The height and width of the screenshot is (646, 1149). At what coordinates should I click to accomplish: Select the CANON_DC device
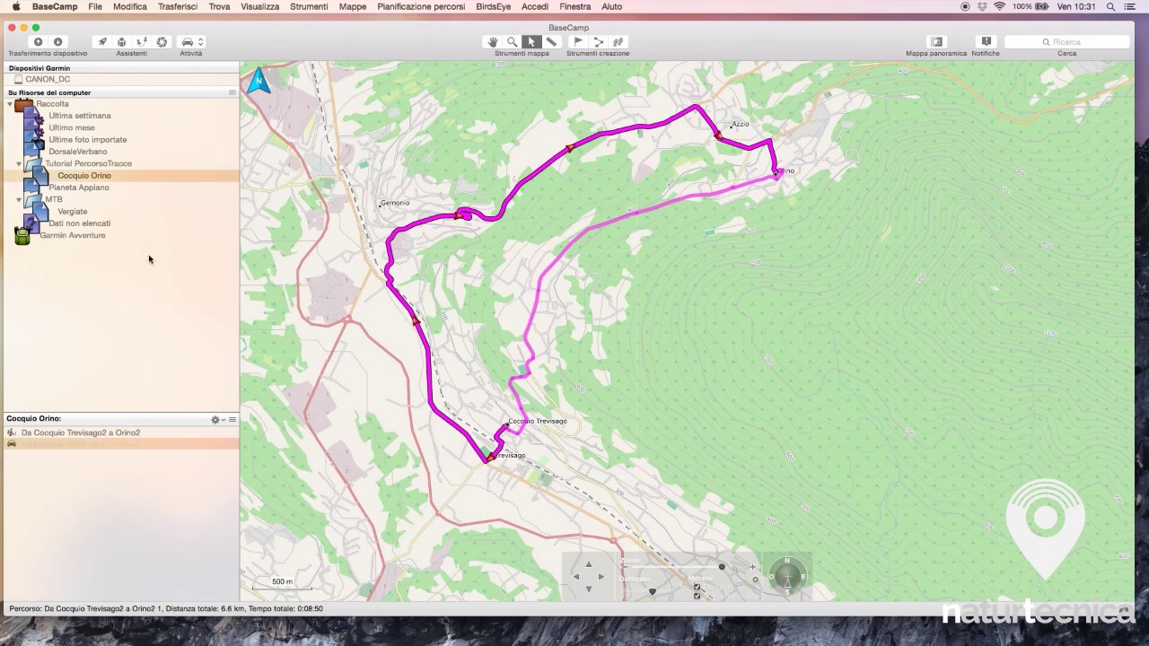point(48,79)
